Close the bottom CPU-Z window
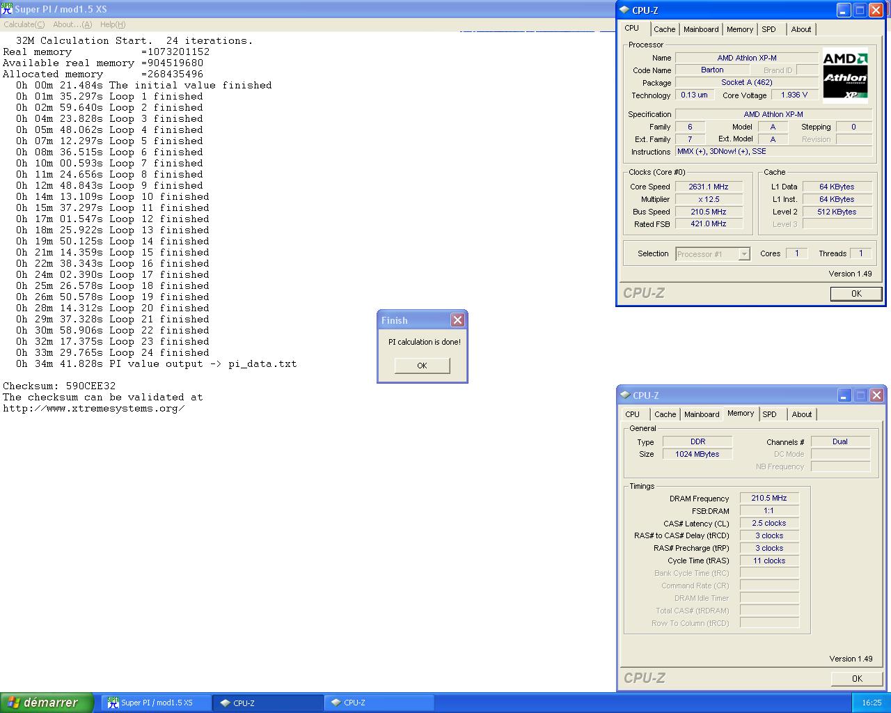 [876, 395]
